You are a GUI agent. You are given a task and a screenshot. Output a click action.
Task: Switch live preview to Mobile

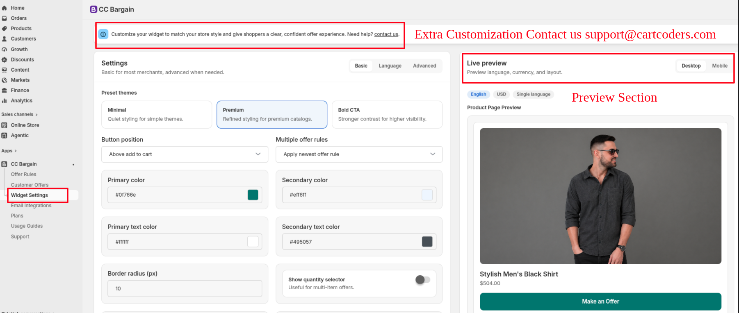pyautogui.click(x=720, y=66)
